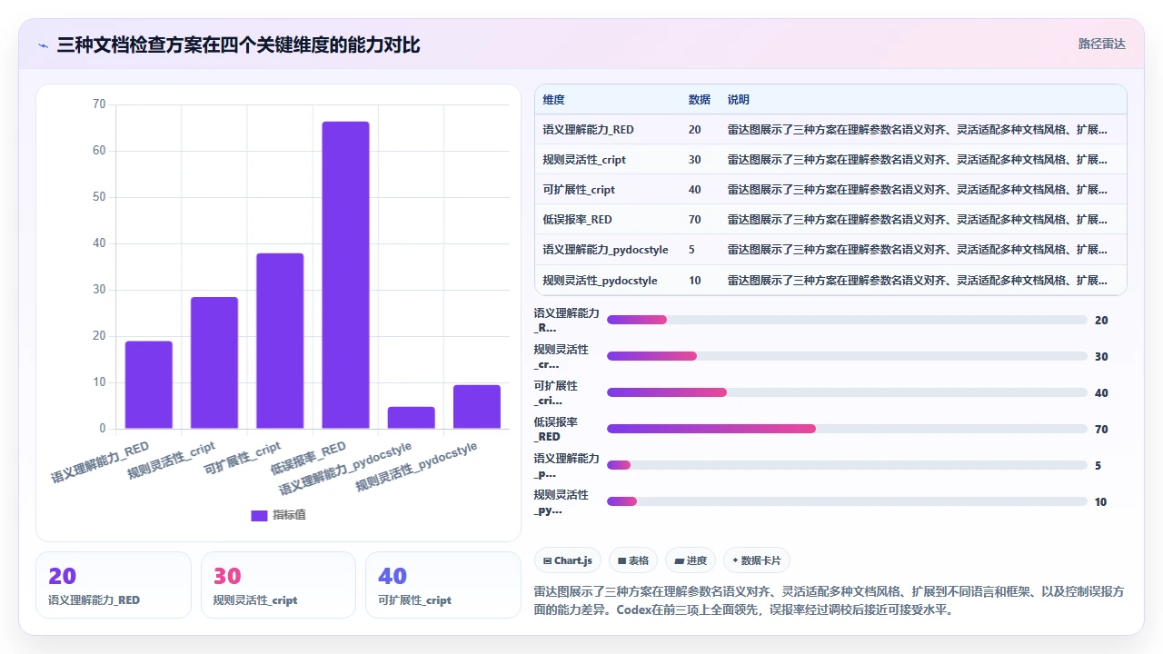Screen dimensions: 1163x654
Task: Click the 说明 column header
Action: [x=739, y=100]
